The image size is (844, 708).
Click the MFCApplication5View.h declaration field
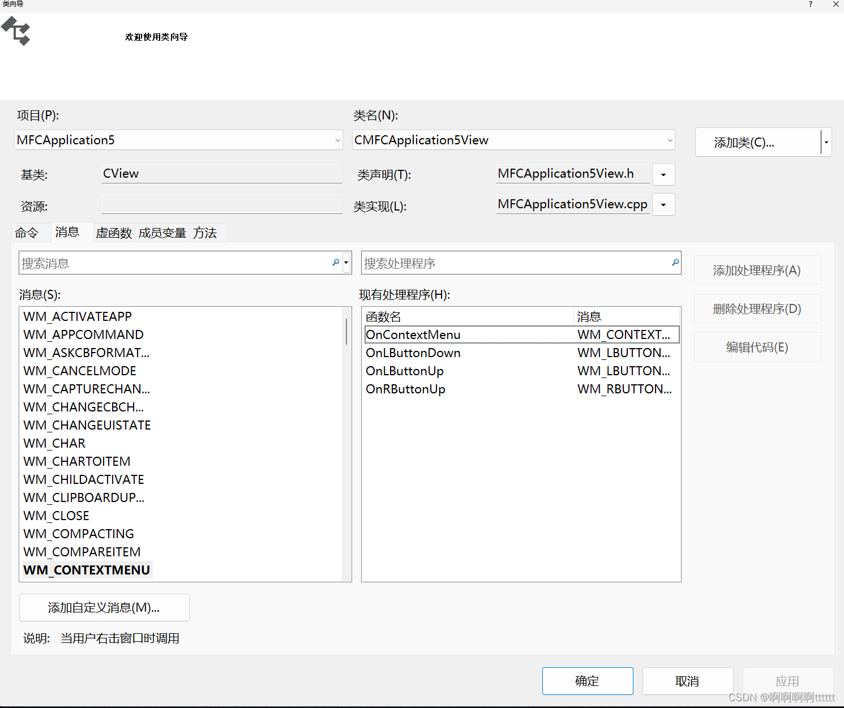tap(573, 174)
